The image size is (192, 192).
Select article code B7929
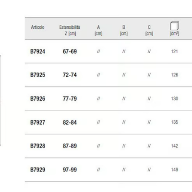pyautogui.click(x=38, y=169)
